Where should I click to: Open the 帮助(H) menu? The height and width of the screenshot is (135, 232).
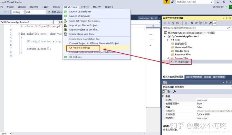[x=109, y=7]
